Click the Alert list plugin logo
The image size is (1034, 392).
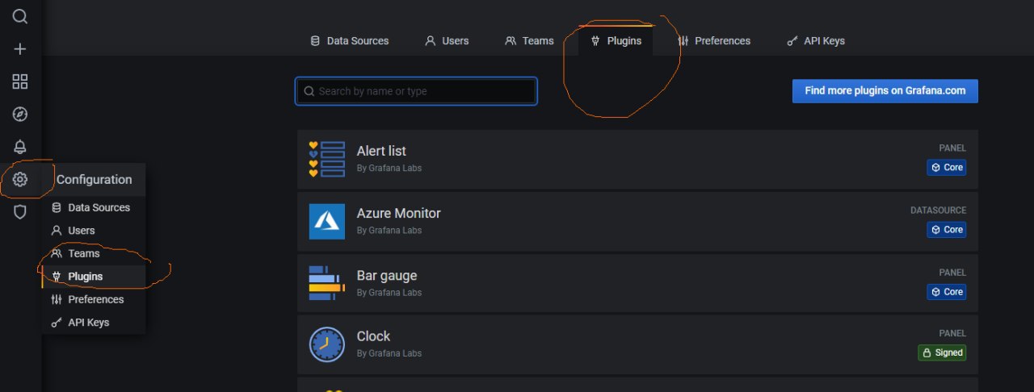[x=326, y=159]
